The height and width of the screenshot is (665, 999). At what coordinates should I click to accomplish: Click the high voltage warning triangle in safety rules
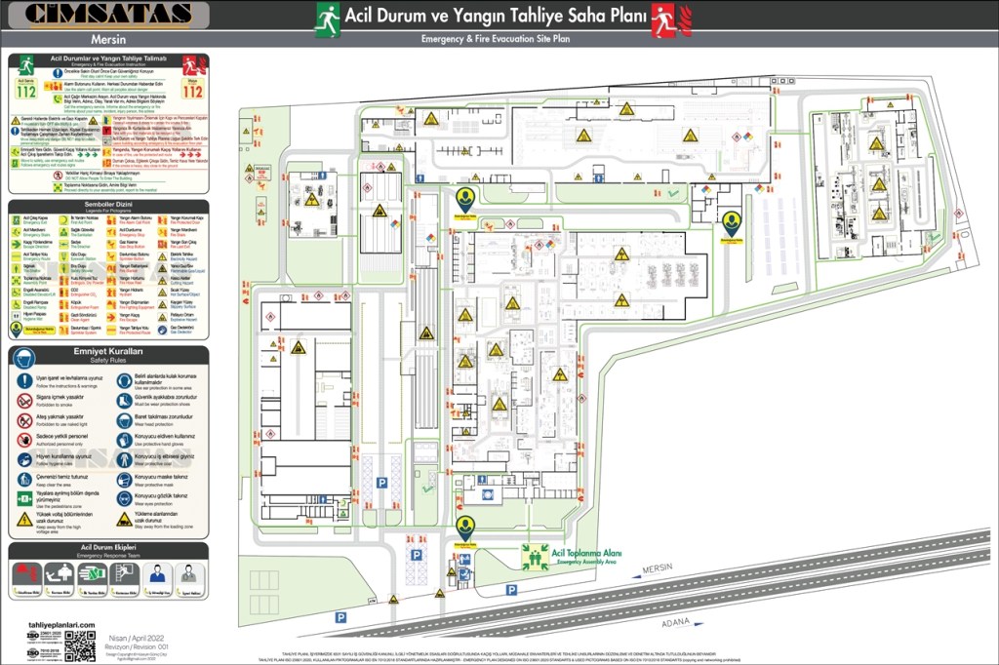click(24, 519)
